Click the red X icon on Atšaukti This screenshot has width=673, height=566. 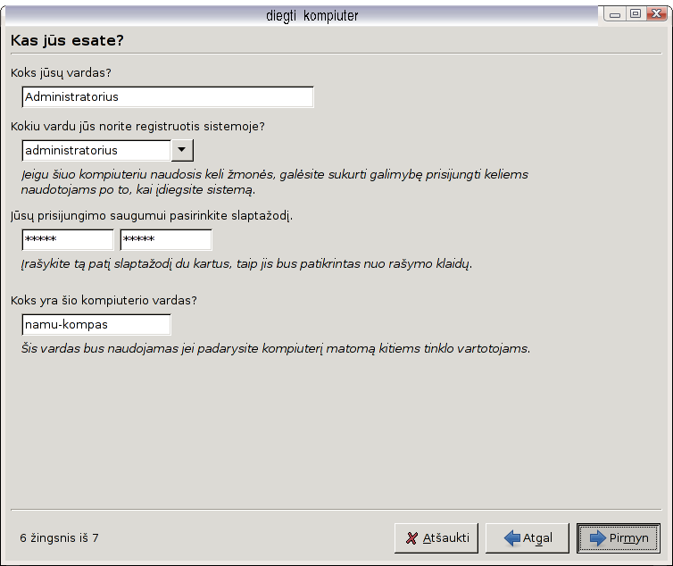pyautogui.click(x=411, y=538)
